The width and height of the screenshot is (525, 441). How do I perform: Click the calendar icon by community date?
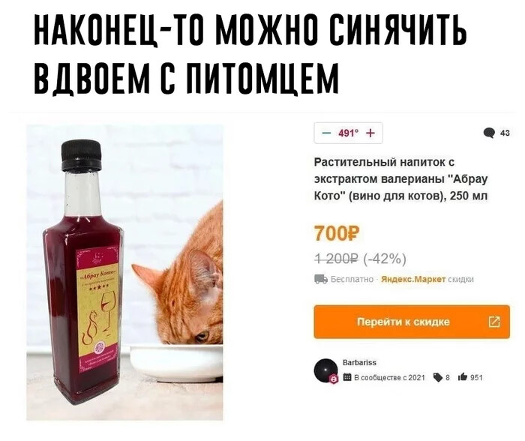[x=347, y=377]
